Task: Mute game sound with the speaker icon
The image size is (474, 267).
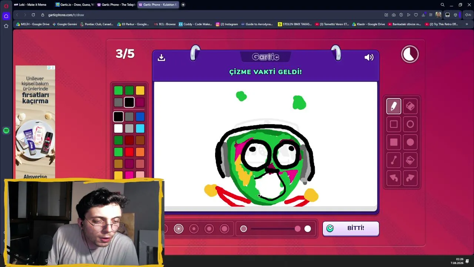Action: point(369,57)
